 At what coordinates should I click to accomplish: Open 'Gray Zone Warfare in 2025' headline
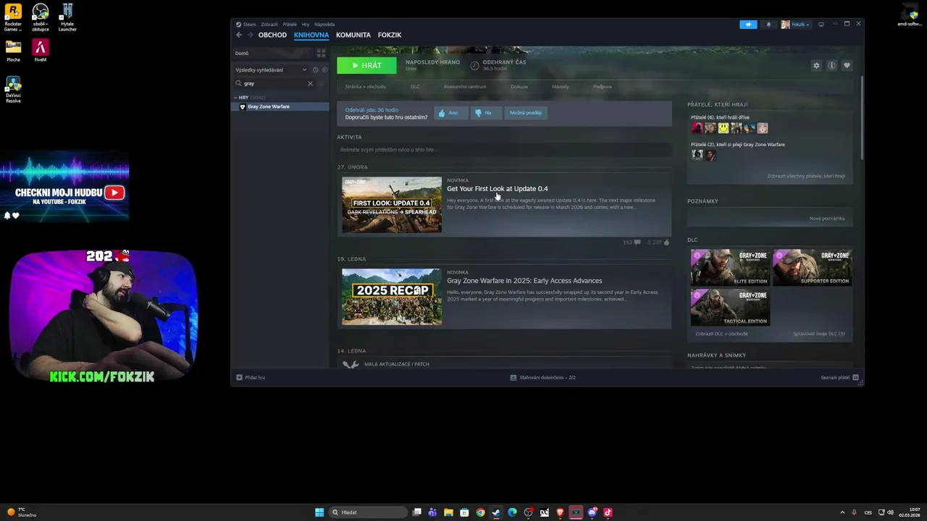coord(524,281)
